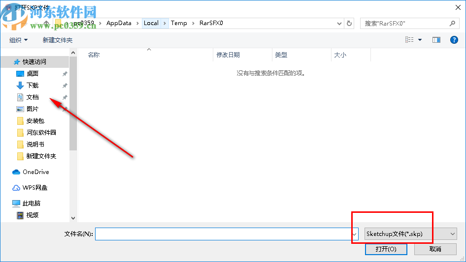Click the search magnifier icon
466x262 pixels.
(452, 23)
